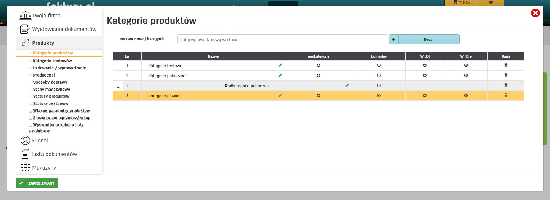Move Kategoria testowa up
Viewport: 550px width, 200px height.
(x=466, y=65)
